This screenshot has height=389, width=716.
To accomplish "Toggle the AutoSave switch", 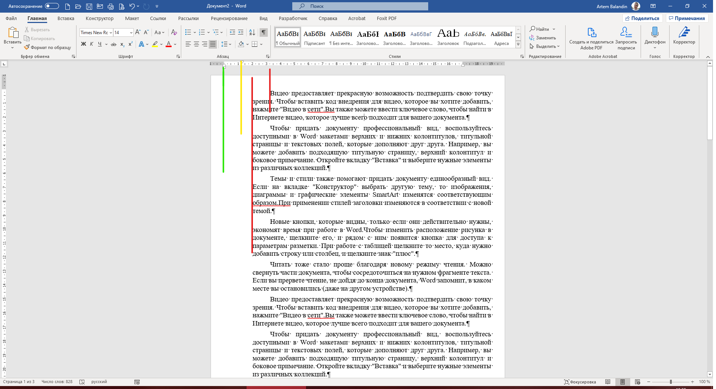I will pyautogui.click(x=52, y=6).
